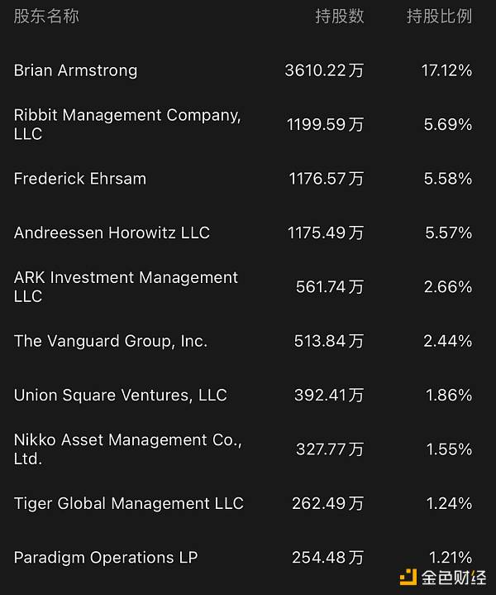The image size is (496, 595).
Task: Click Union Square Ventures, LLC
Action: coord(120,395)
